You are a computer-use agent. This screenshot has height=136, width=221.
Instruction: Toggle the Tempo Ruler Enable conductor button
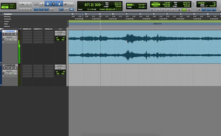(214, 10)
